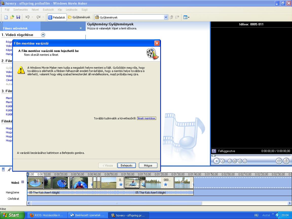
Task: Click timeline scrollbar right arrow
Action: click(x=289, y=203)
